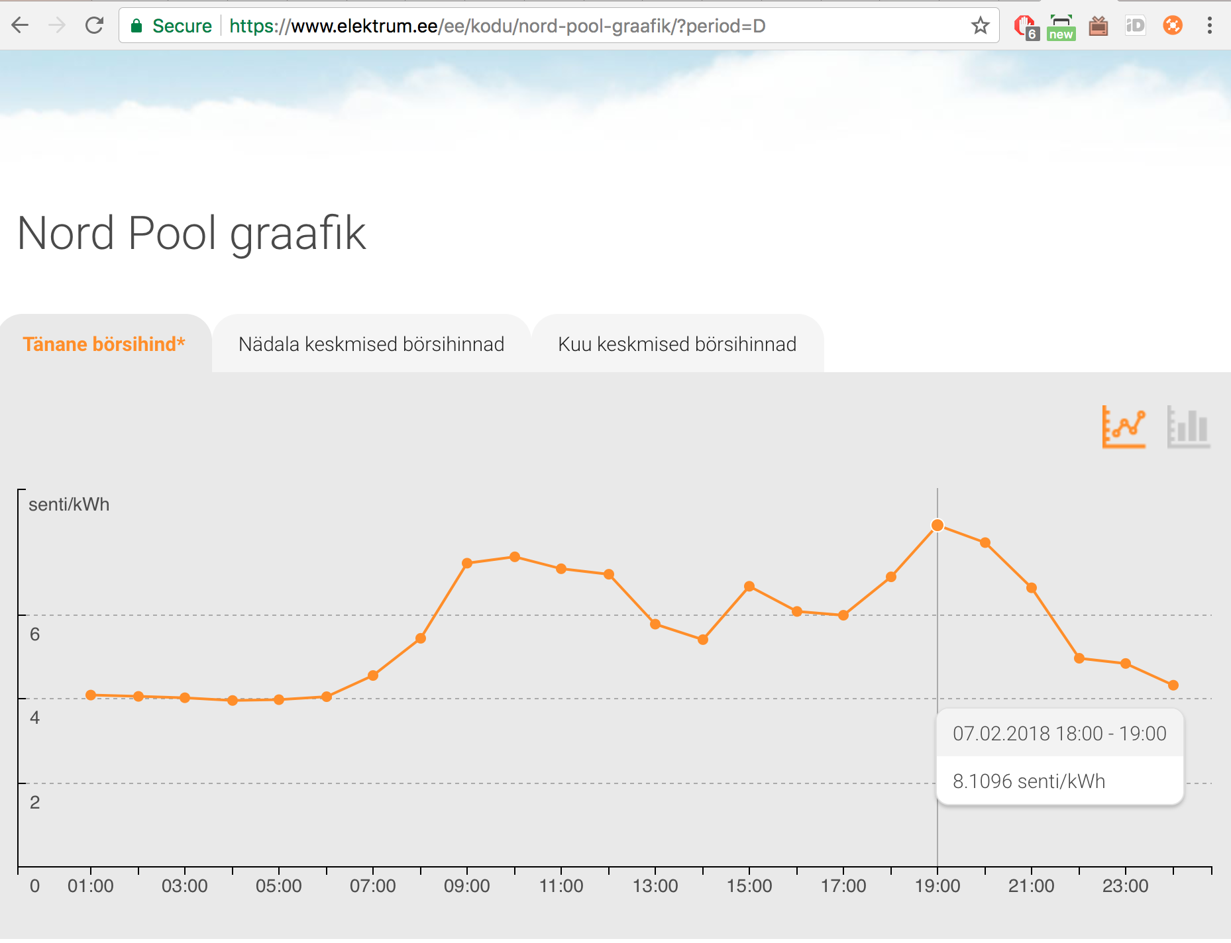Click the grey iD card extension icon
This screenshot has width=1231, height=943.
(x=1135, y=26)
